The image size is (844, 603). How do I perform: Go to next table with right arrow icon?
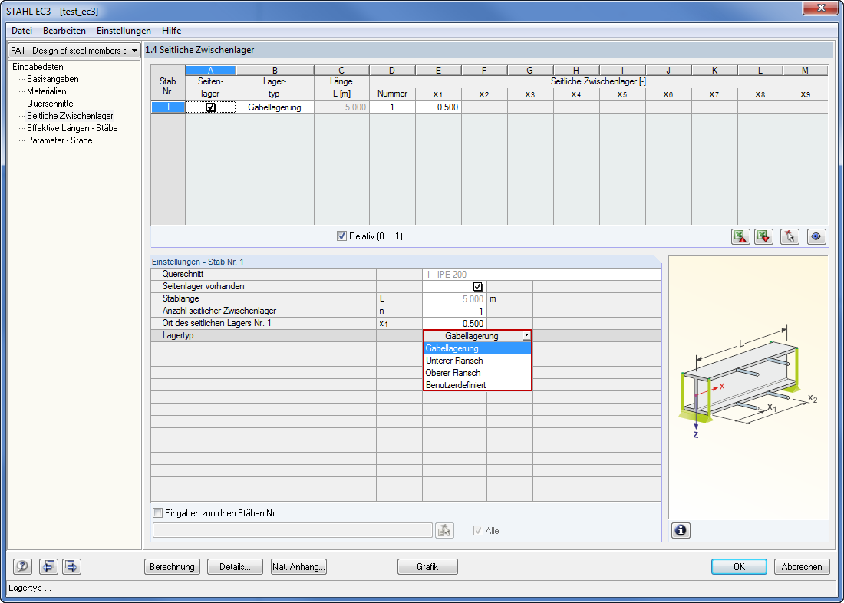point(71,566)
